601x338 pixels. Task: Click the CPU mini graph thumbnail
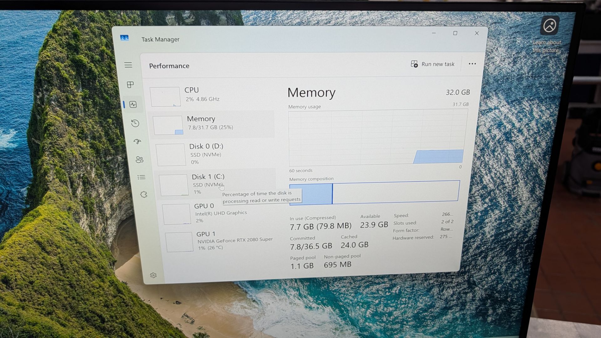pos(165,97)
